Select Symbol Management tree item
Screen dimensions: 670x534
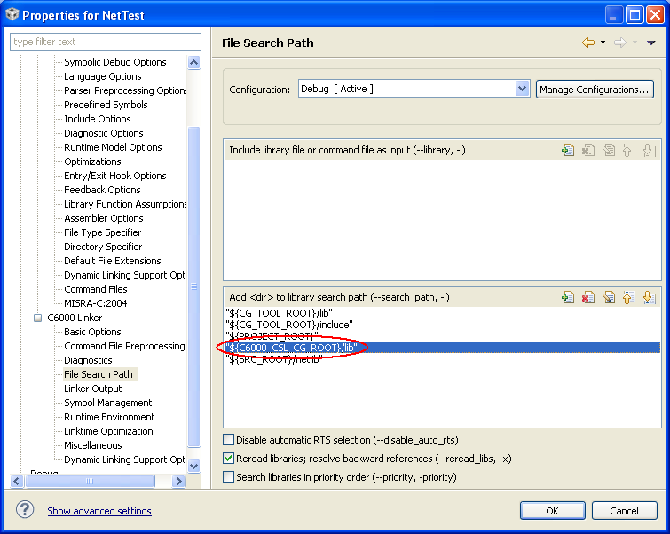[107, 403]
